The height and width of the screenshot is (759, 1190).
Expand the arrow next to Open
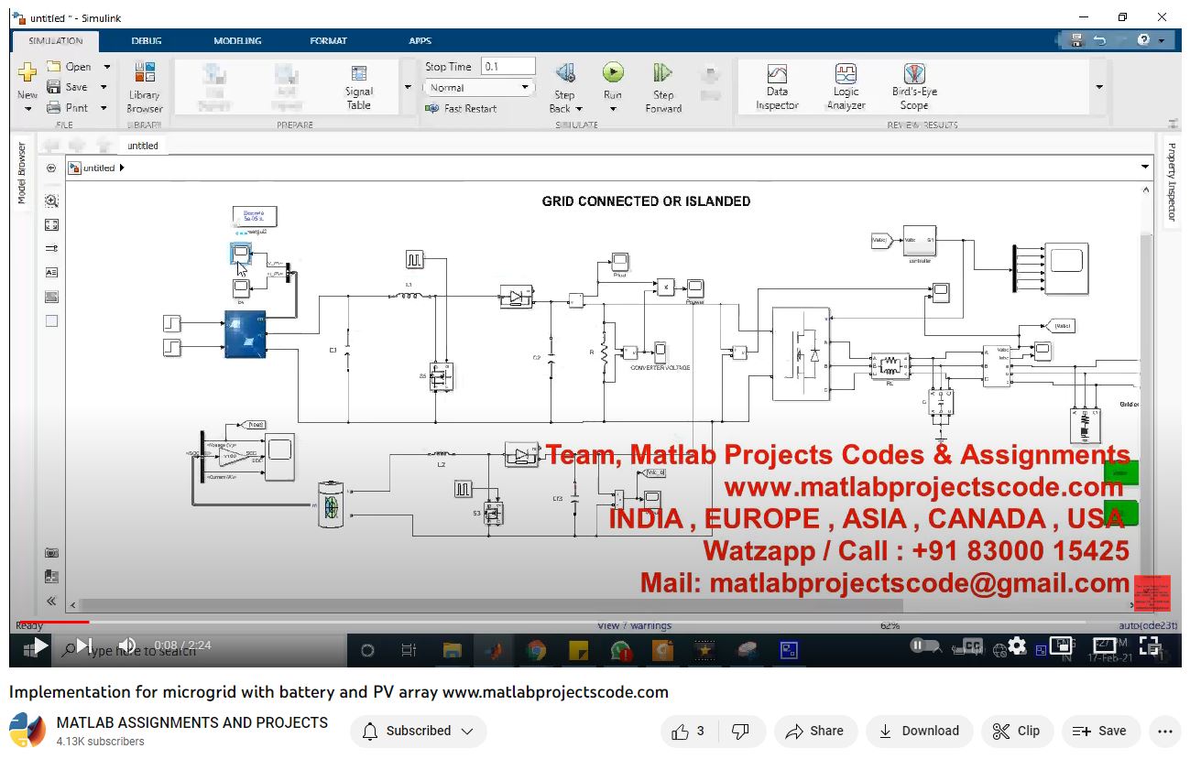[106, 67]
